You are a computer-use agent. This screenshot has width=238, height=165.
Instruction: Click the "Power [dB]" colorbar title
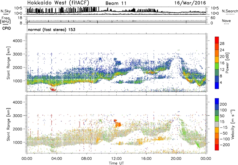pos(227,63)
